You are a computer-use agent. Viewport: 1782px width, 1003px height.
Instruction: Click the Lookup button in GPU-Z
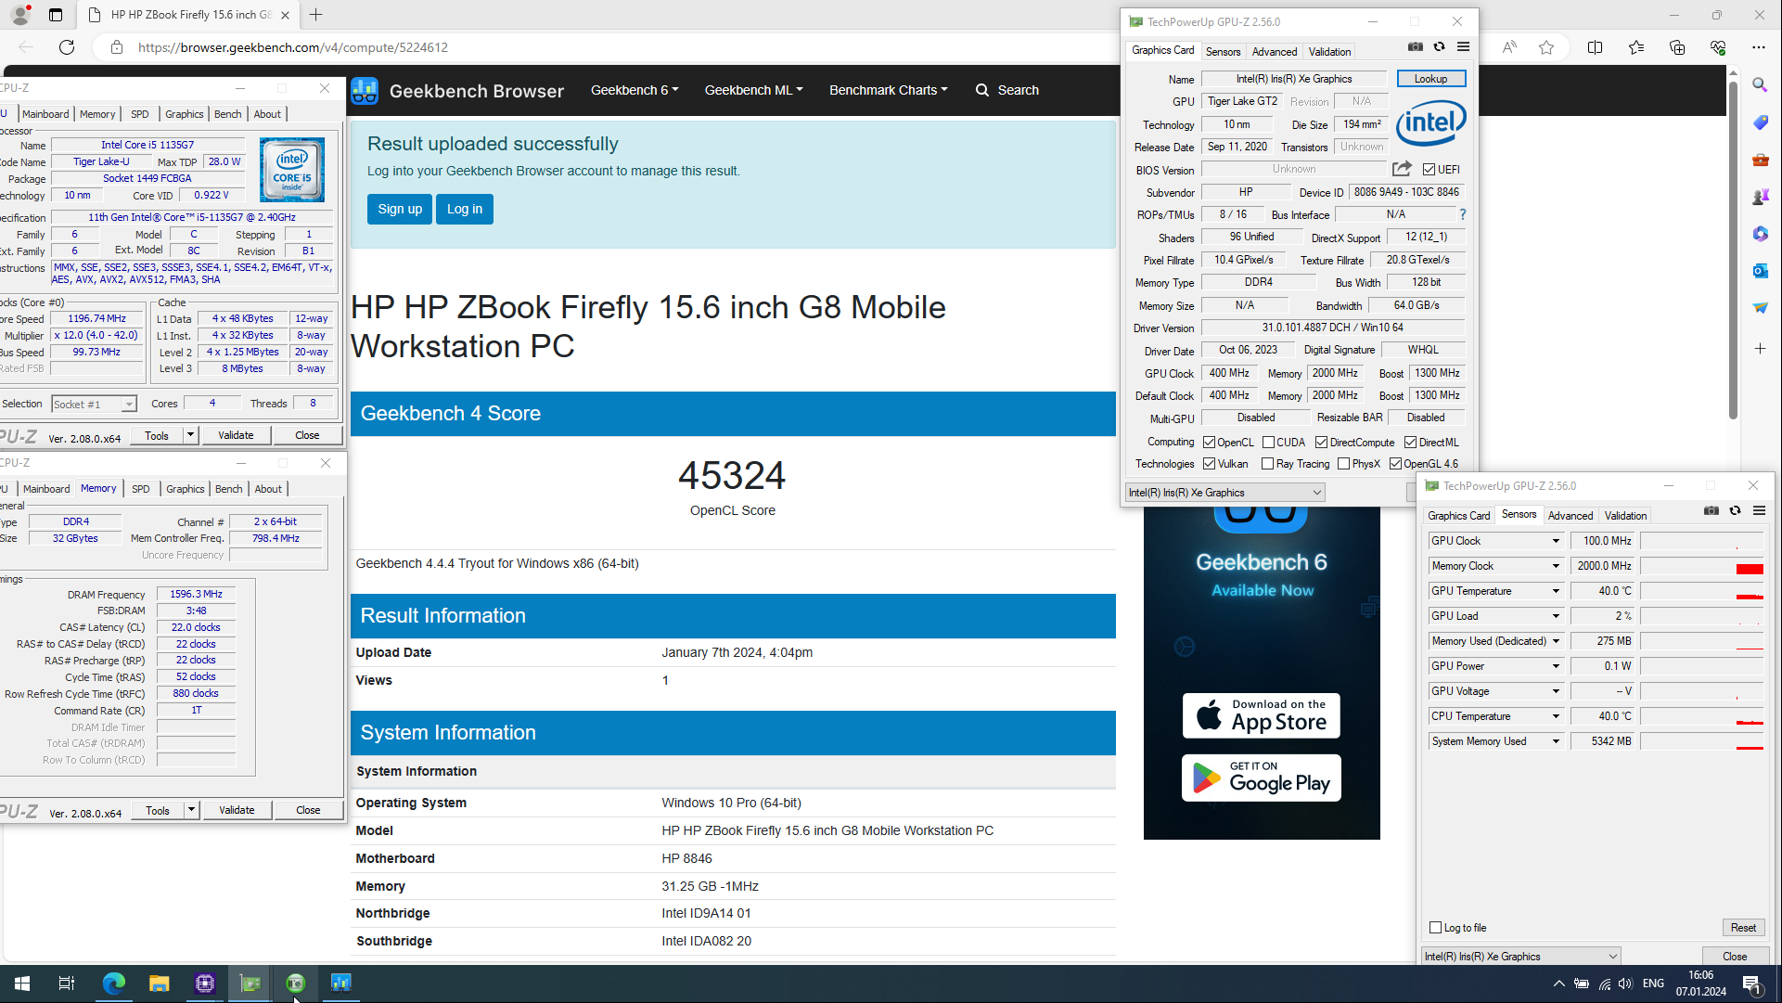click(1430, 79)
